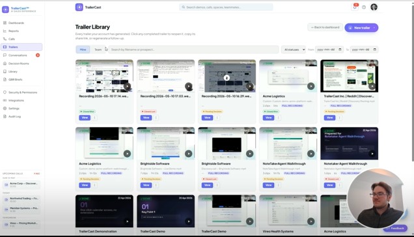Viewport: 414px width, 237px height.
Task: Select Trailers in the sidebar
Action: (x=21, y=47)
